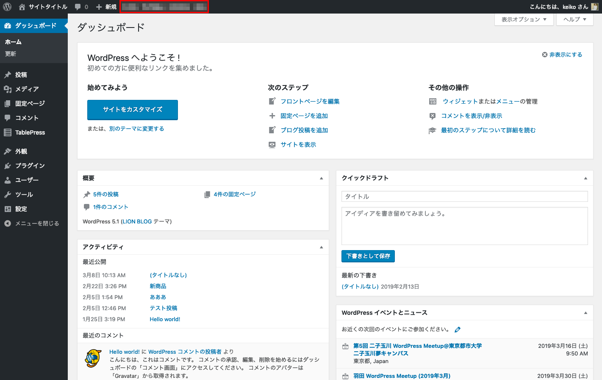This screenshot has height=380, width=602.
Task: Click the コメント bubble icon in sidebar
Action: click(8, 118)
